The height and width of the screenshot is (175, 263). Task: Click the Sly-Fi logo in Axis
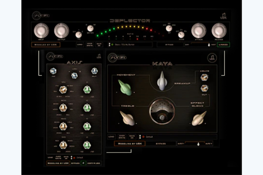55,56
